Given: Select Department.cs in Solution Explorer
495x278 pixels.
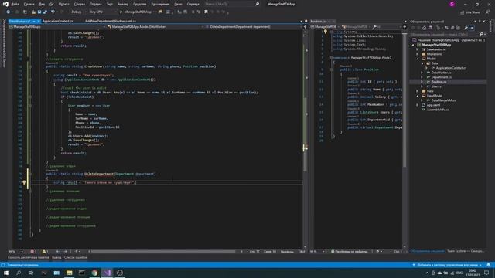Looking at the screenshot, I should coord(442,77).
